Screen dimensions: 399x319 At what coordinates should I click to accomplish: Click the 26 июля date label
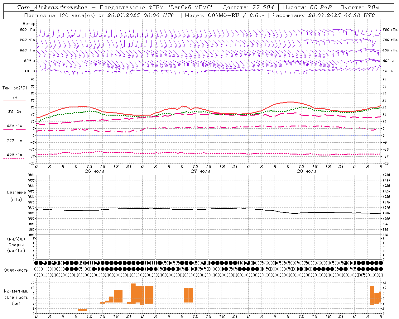pyautogui.click(x=95, y=171)
